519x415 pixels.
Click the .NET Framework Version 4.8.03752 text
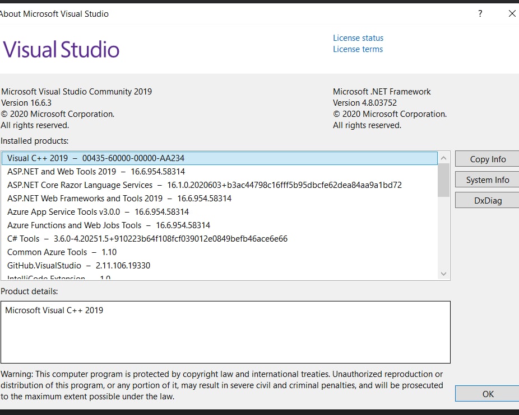(365, 103)
